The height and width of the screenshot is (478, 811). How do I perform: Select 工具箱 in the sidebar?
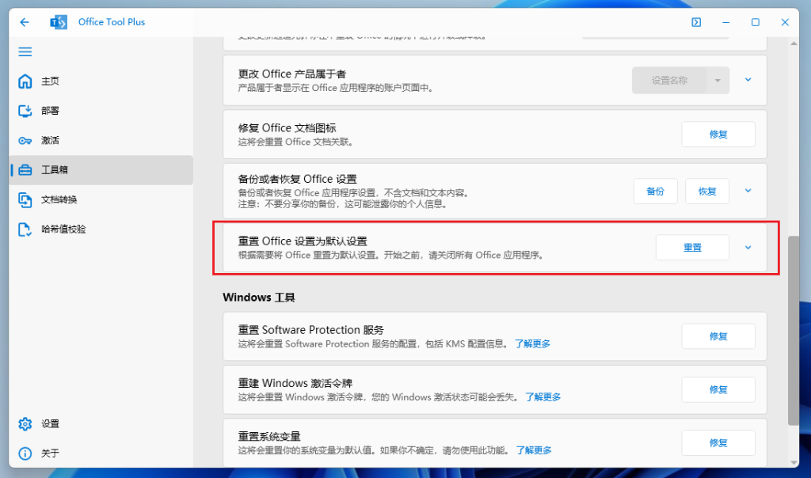click(101, 170)
